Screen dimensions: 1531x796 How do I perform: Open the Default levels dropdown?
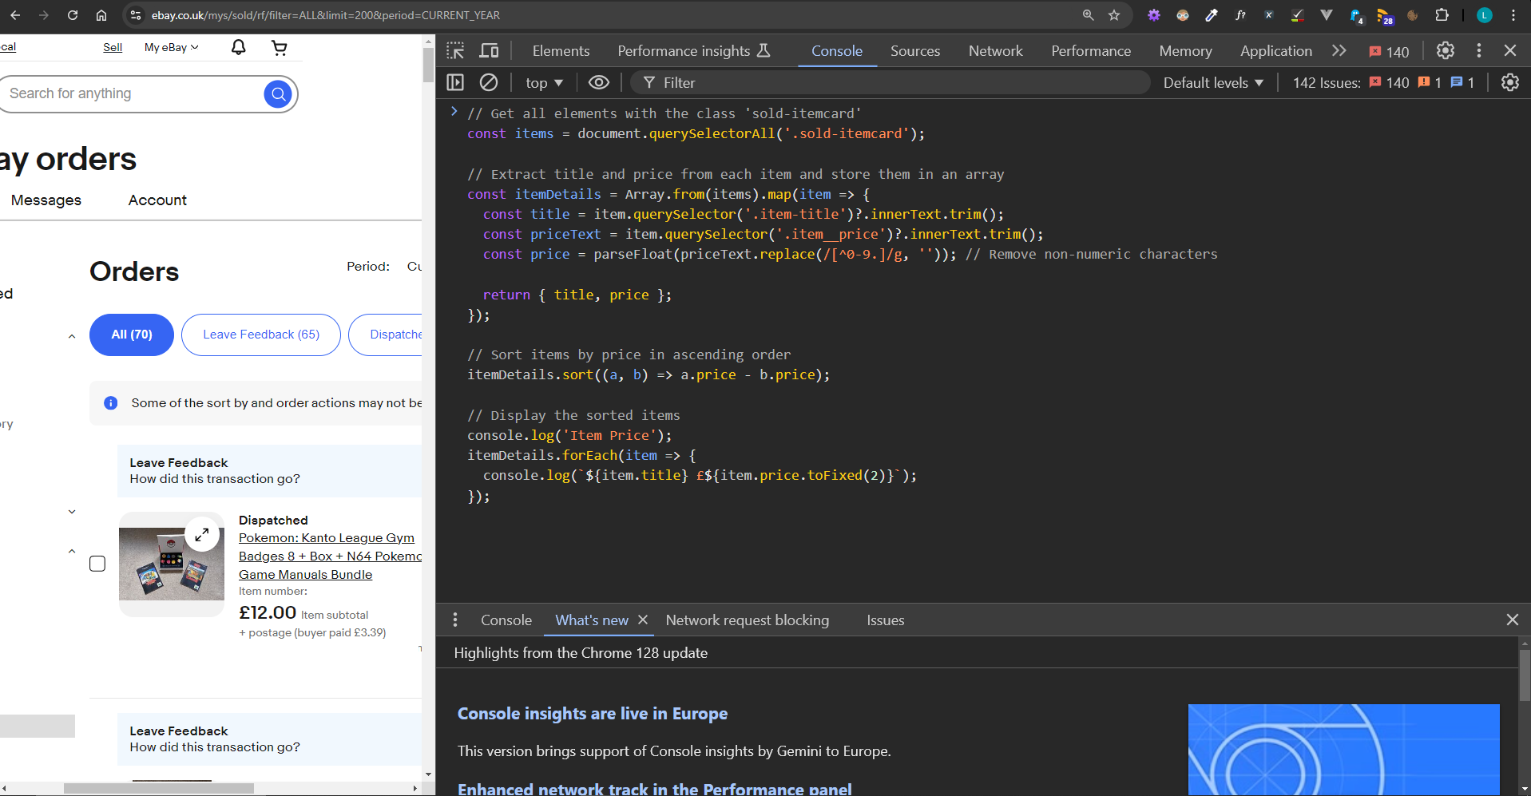[x=1213, y=83]
